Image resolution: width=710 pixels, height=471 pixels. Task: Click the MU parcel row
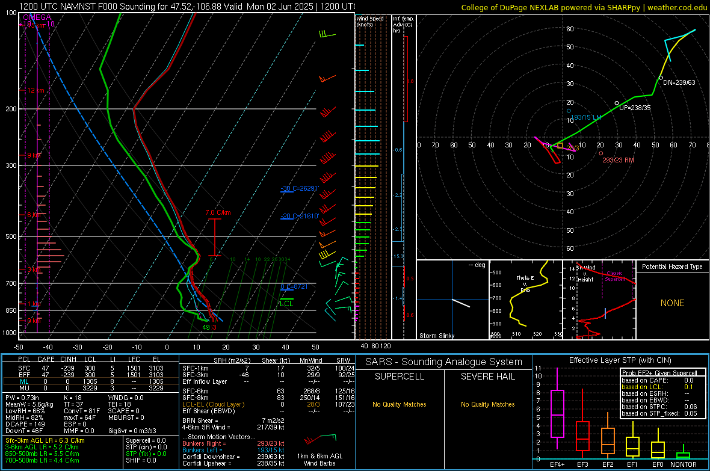(x=90, y=388)
